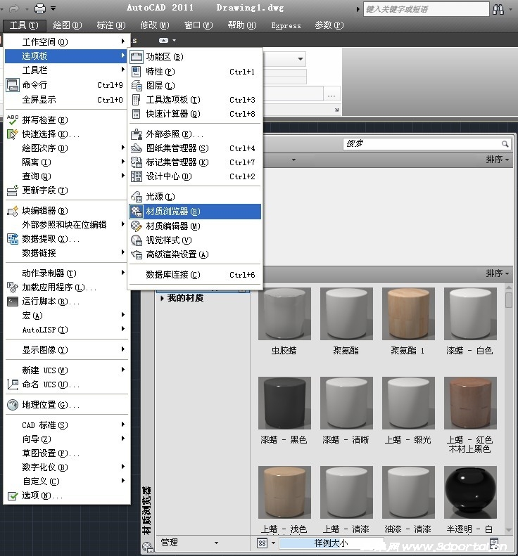Open the 管理 manage dropdown

[189, 543]
